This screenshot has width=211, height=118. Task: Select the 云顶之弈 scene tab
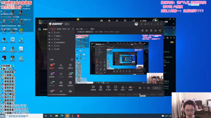point(53,29)
